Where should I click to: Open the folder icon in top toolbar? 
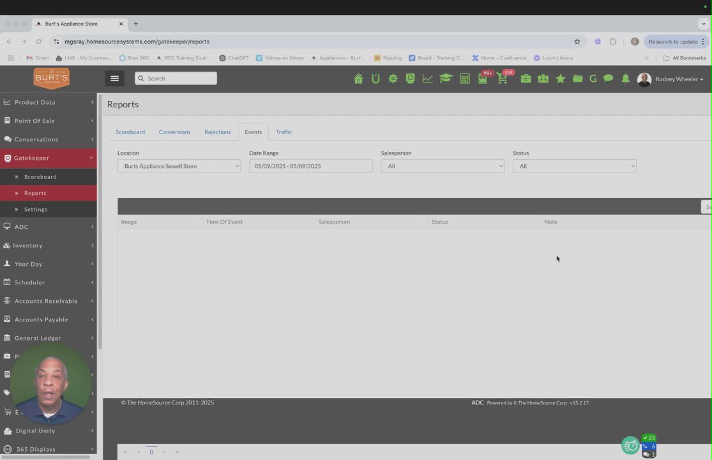(578, 79)
